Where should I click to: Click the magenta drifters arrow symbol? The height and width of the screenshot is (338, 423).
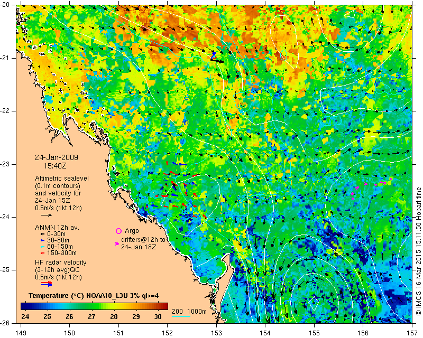pos(117,243)
